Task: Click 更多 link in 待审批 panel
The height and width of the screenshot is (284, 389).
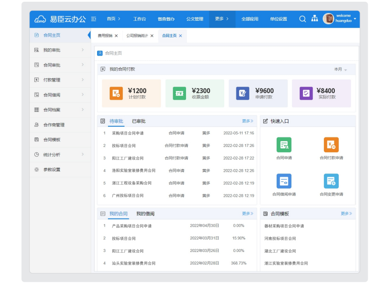Action: click(x=248, y=121)
